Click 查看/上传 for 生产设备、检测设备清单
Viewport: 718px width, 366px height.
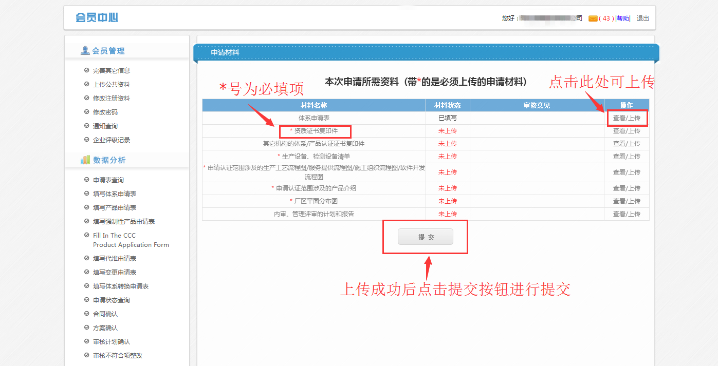(627, 157)
